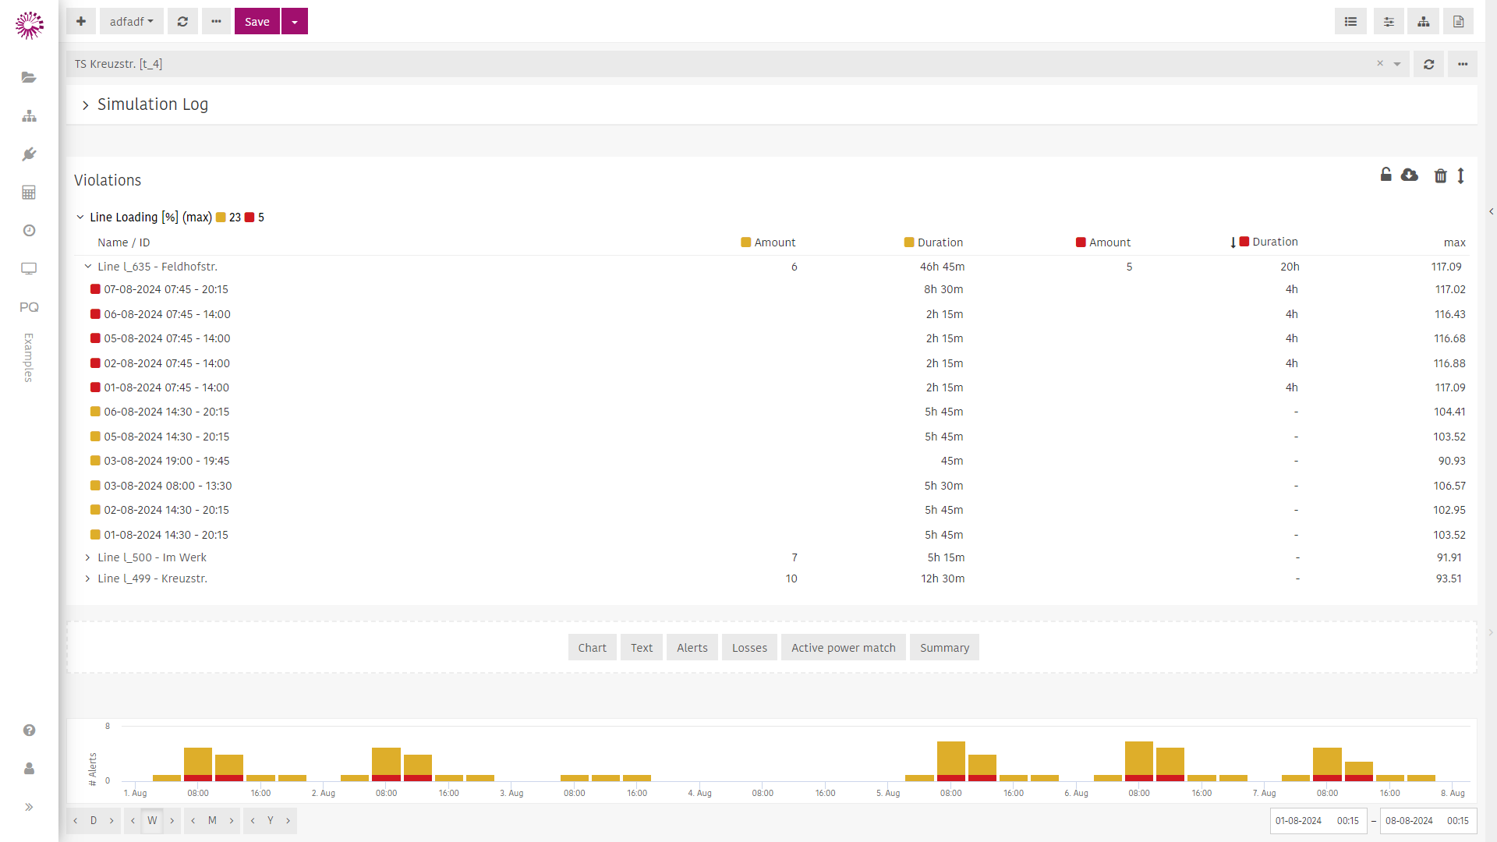Click the unlock icon in Violations panel
The height and width of the screenshot is (842, 1497).
[1386, 175]
